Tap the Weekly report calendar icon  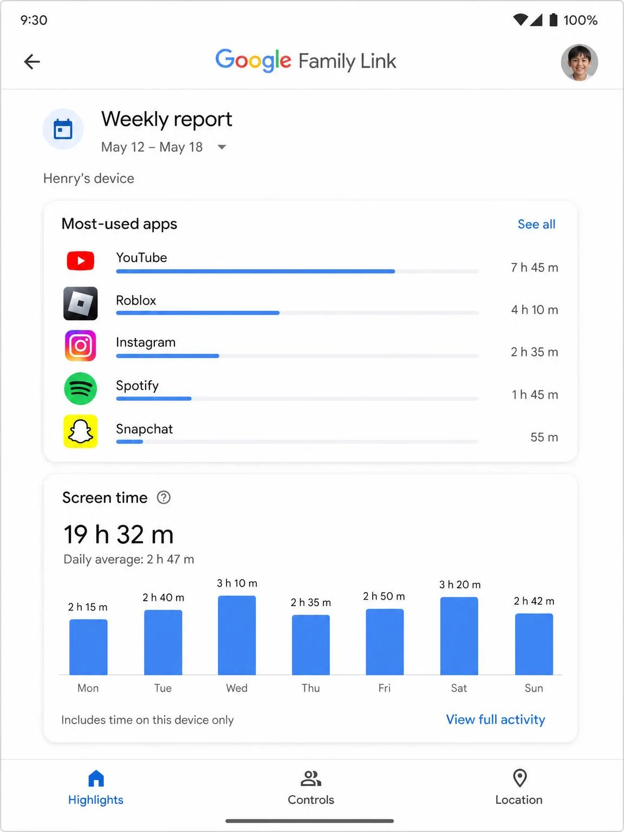pyautogui.click(x=63, y=129)
